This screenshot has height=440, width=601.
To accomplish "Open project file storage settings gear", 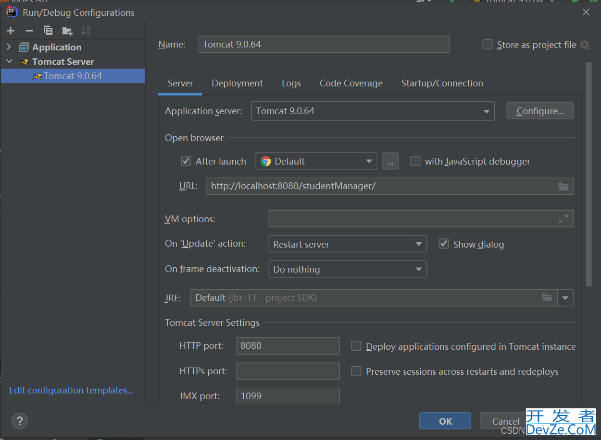I will (585, 45).
